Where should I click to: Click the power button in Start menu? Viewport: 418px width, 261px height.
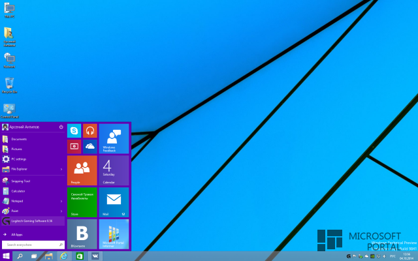(61, 127)
